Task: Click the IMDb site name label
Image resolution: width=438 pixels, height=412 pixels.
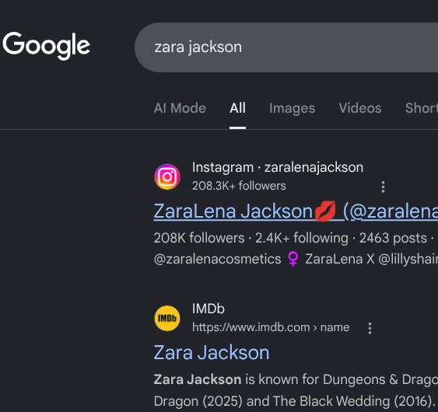Action: pos(208,309)
